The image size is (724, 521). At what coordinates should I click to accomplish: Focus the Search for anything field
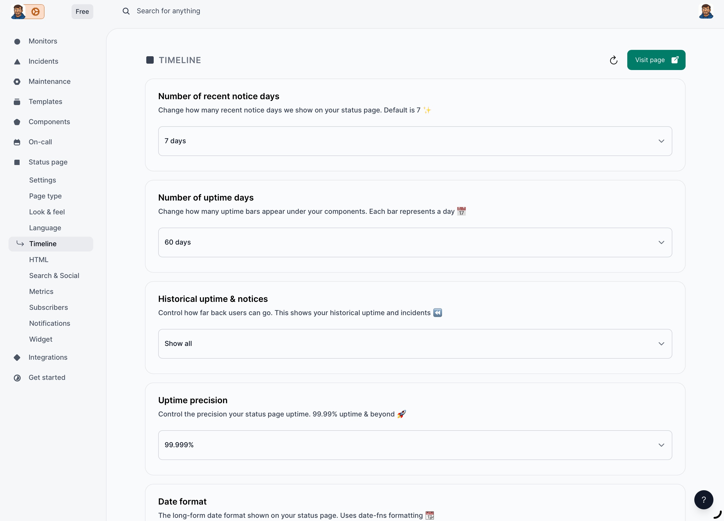click(168, 11)
